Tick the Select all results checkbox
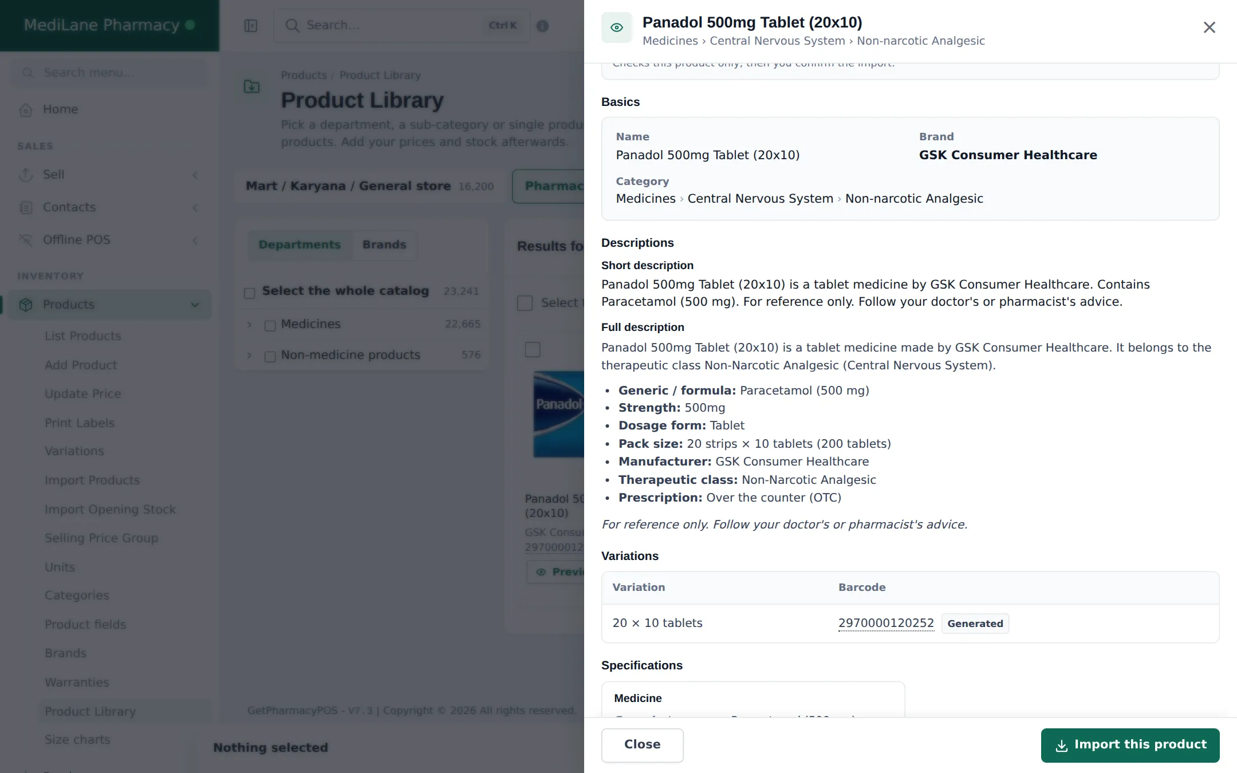 525,303
